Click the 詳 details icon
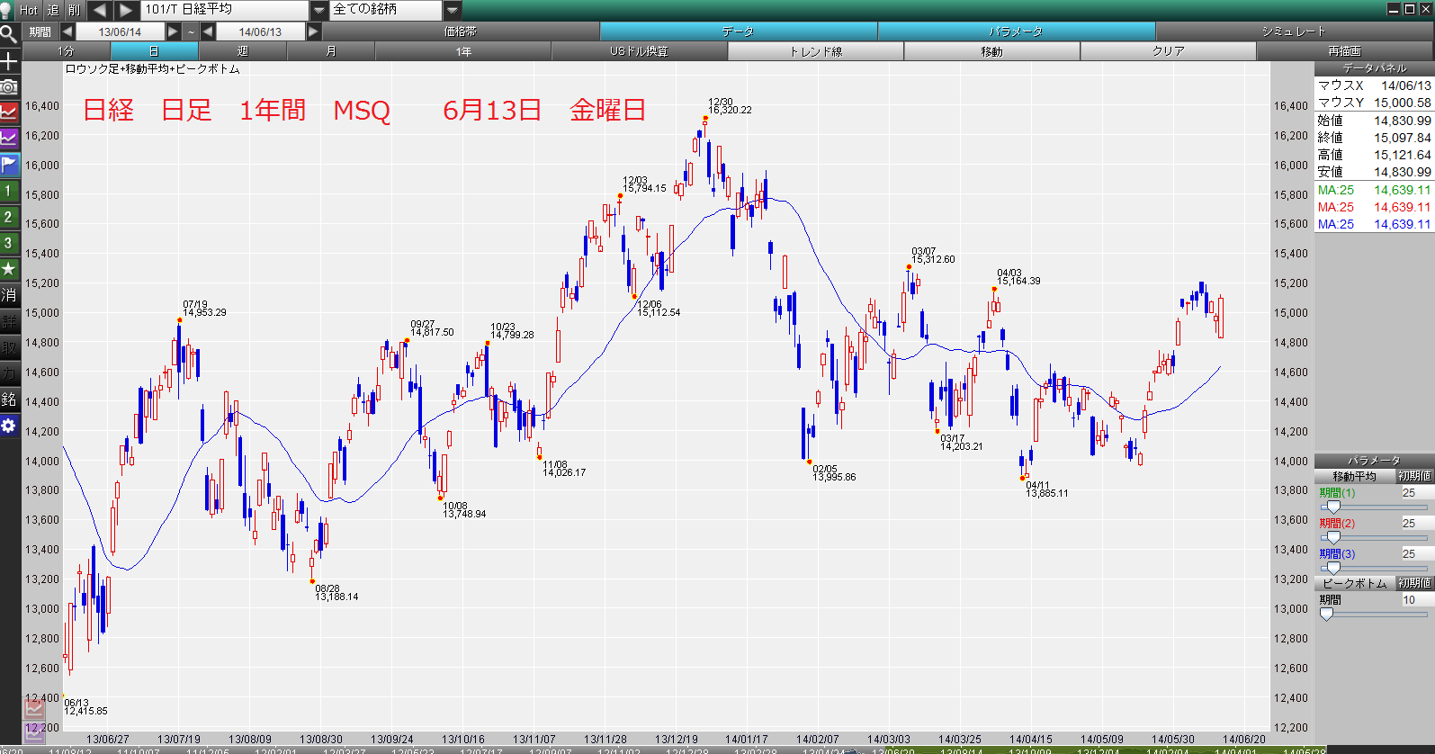Image resolution: width=1435 pixels, height=754 pixels. (9, 321)
